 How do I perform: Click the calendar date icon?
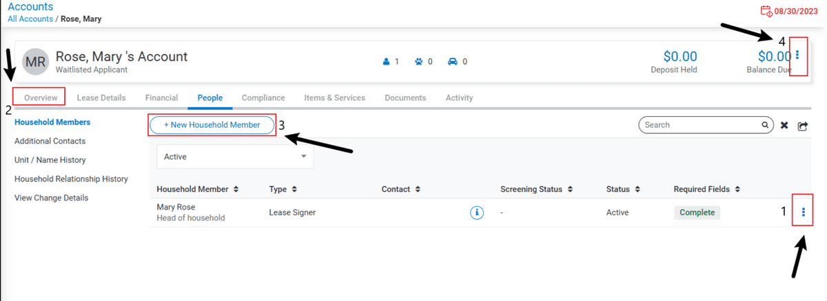[766, 11]
